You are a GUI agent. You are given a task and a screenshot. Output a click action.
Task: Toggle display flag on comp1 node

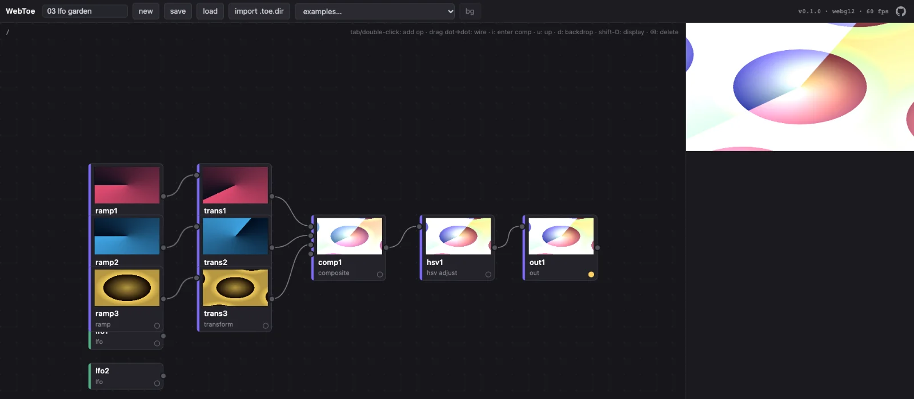point(380,275)
